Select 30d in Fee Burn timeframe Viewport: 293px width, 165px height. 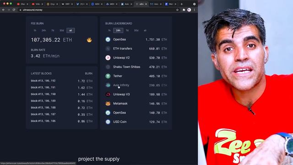coord(62,30)
